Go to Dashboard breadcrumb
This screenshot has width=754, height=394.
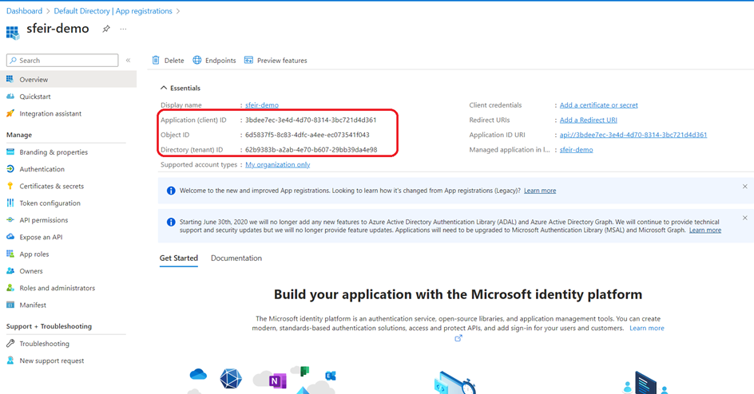coord(24,10)
